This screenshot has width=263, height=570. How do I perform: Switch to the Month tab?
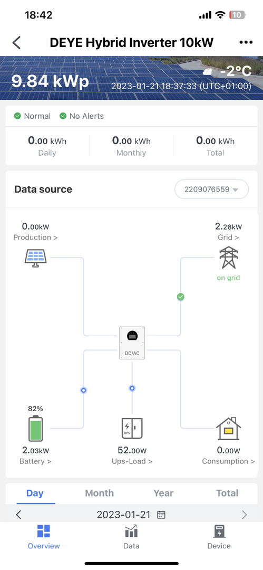point(99,493)
